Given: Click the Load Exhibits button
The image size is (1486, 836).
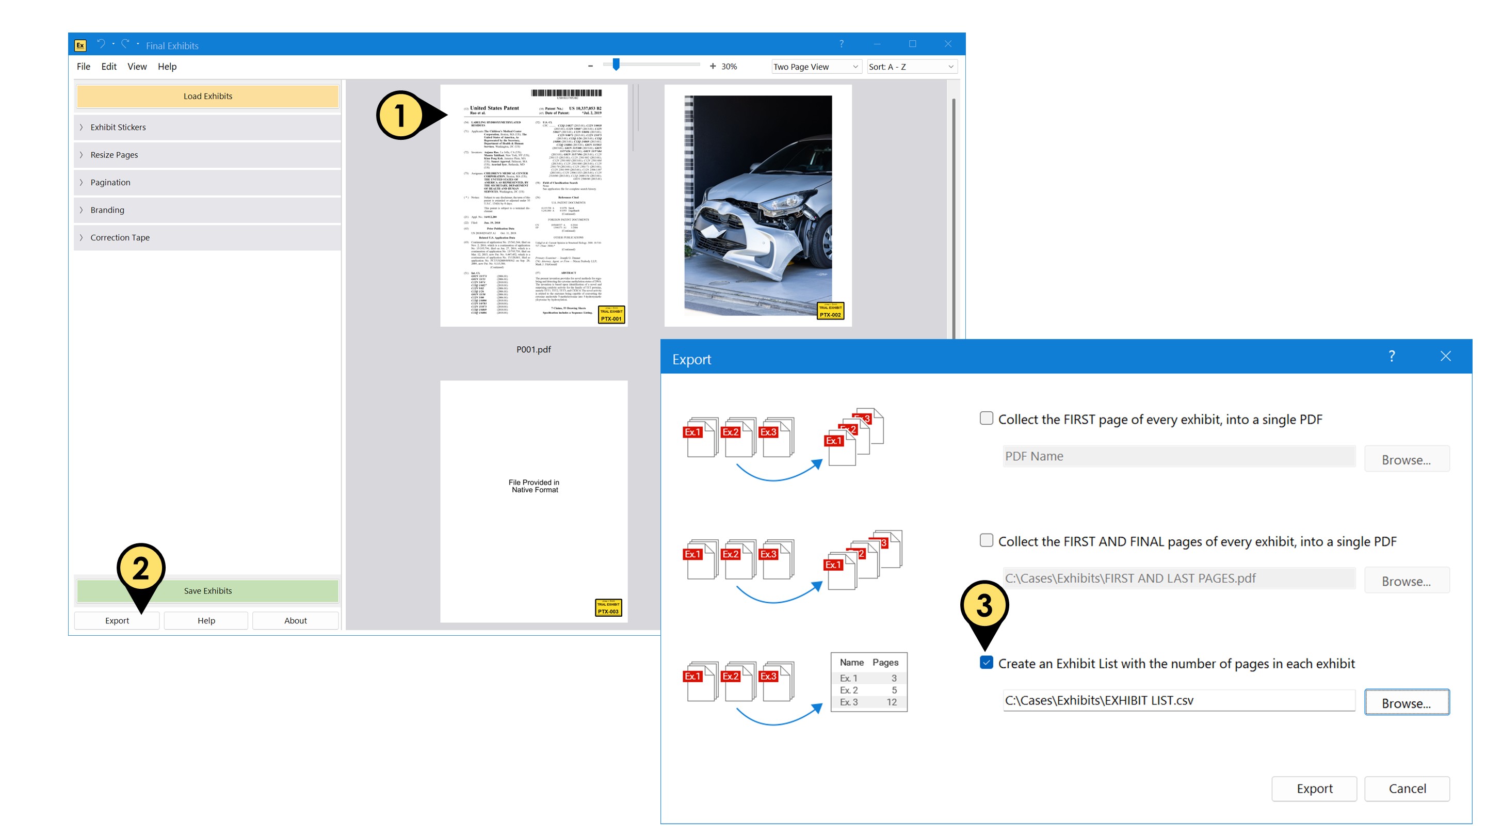Looking at the screenshot, I should [207, 96].
